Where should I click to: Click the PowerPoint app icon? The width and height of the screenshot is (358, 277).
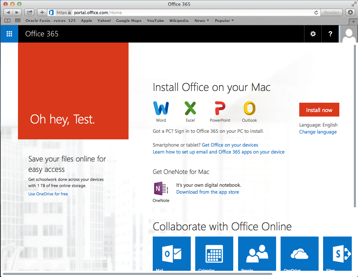point(220,109)
